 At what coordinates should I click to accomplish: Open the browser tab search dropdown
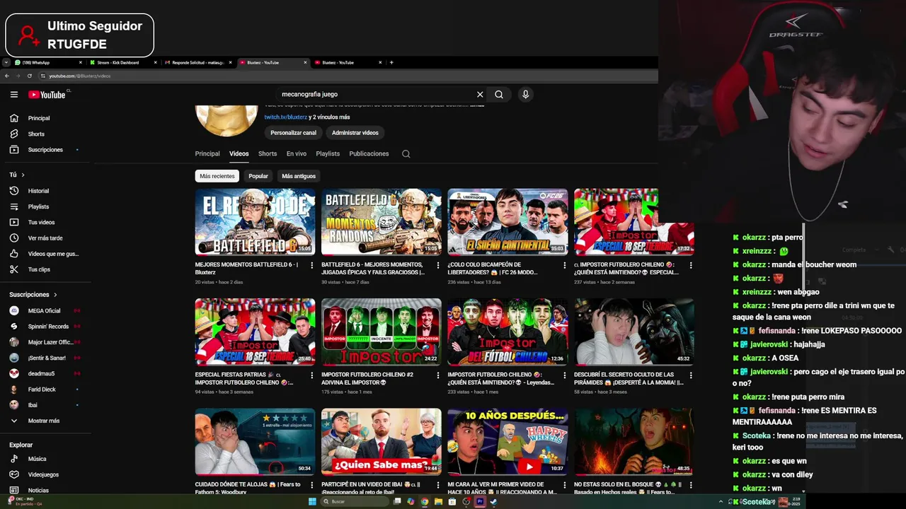coord(6,62)
